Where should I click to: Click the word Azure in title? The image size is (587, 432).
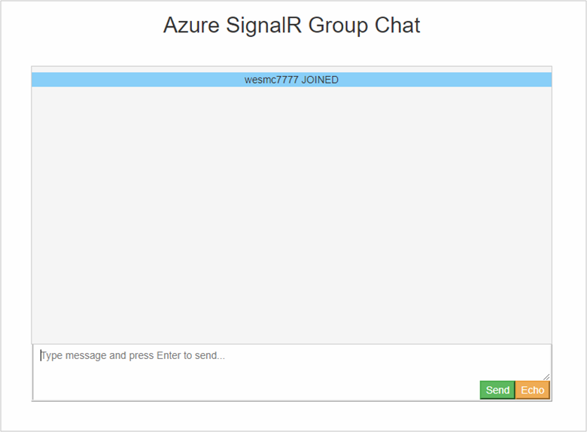[191, 26]
